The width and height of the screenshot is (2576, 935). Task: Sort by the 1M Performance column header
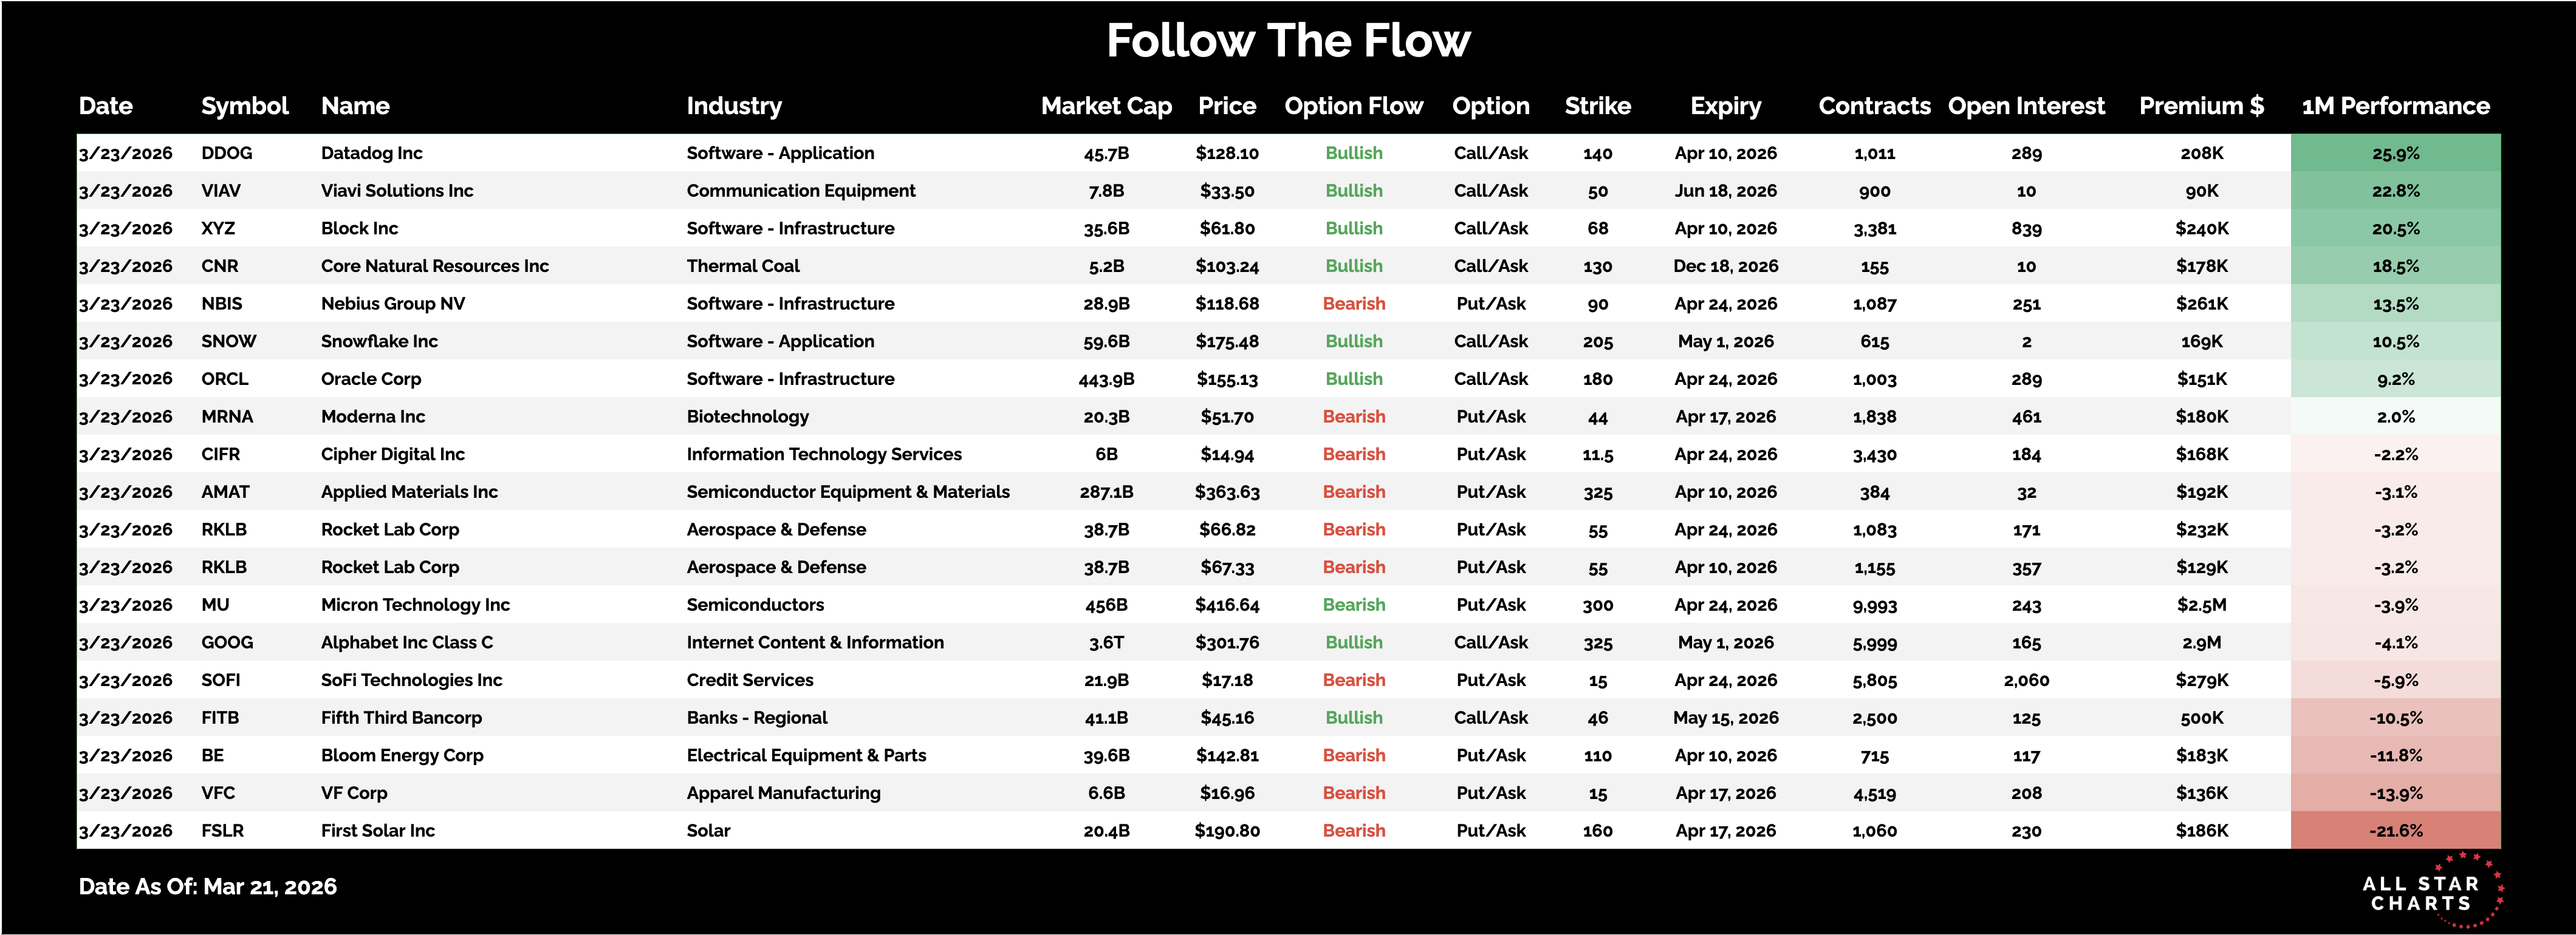click(x=2395, y=106)
